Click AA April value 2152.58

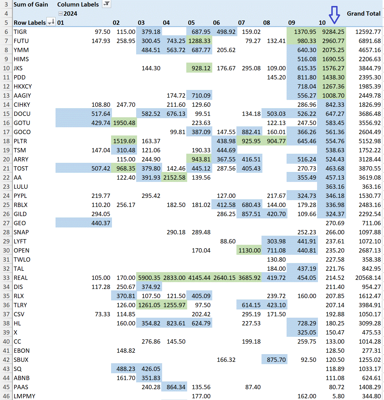[174, 178]
